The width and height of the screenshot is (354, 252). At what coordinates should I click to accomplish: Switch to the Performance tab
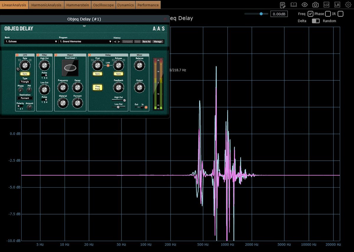click(x=148, y=5)
